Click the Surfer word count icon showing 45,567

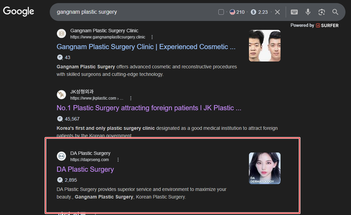click(60, 119)
